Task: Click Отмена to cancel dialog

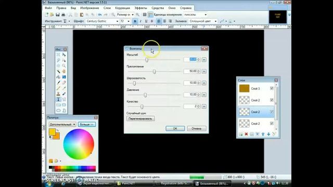Action: (197, 128)
